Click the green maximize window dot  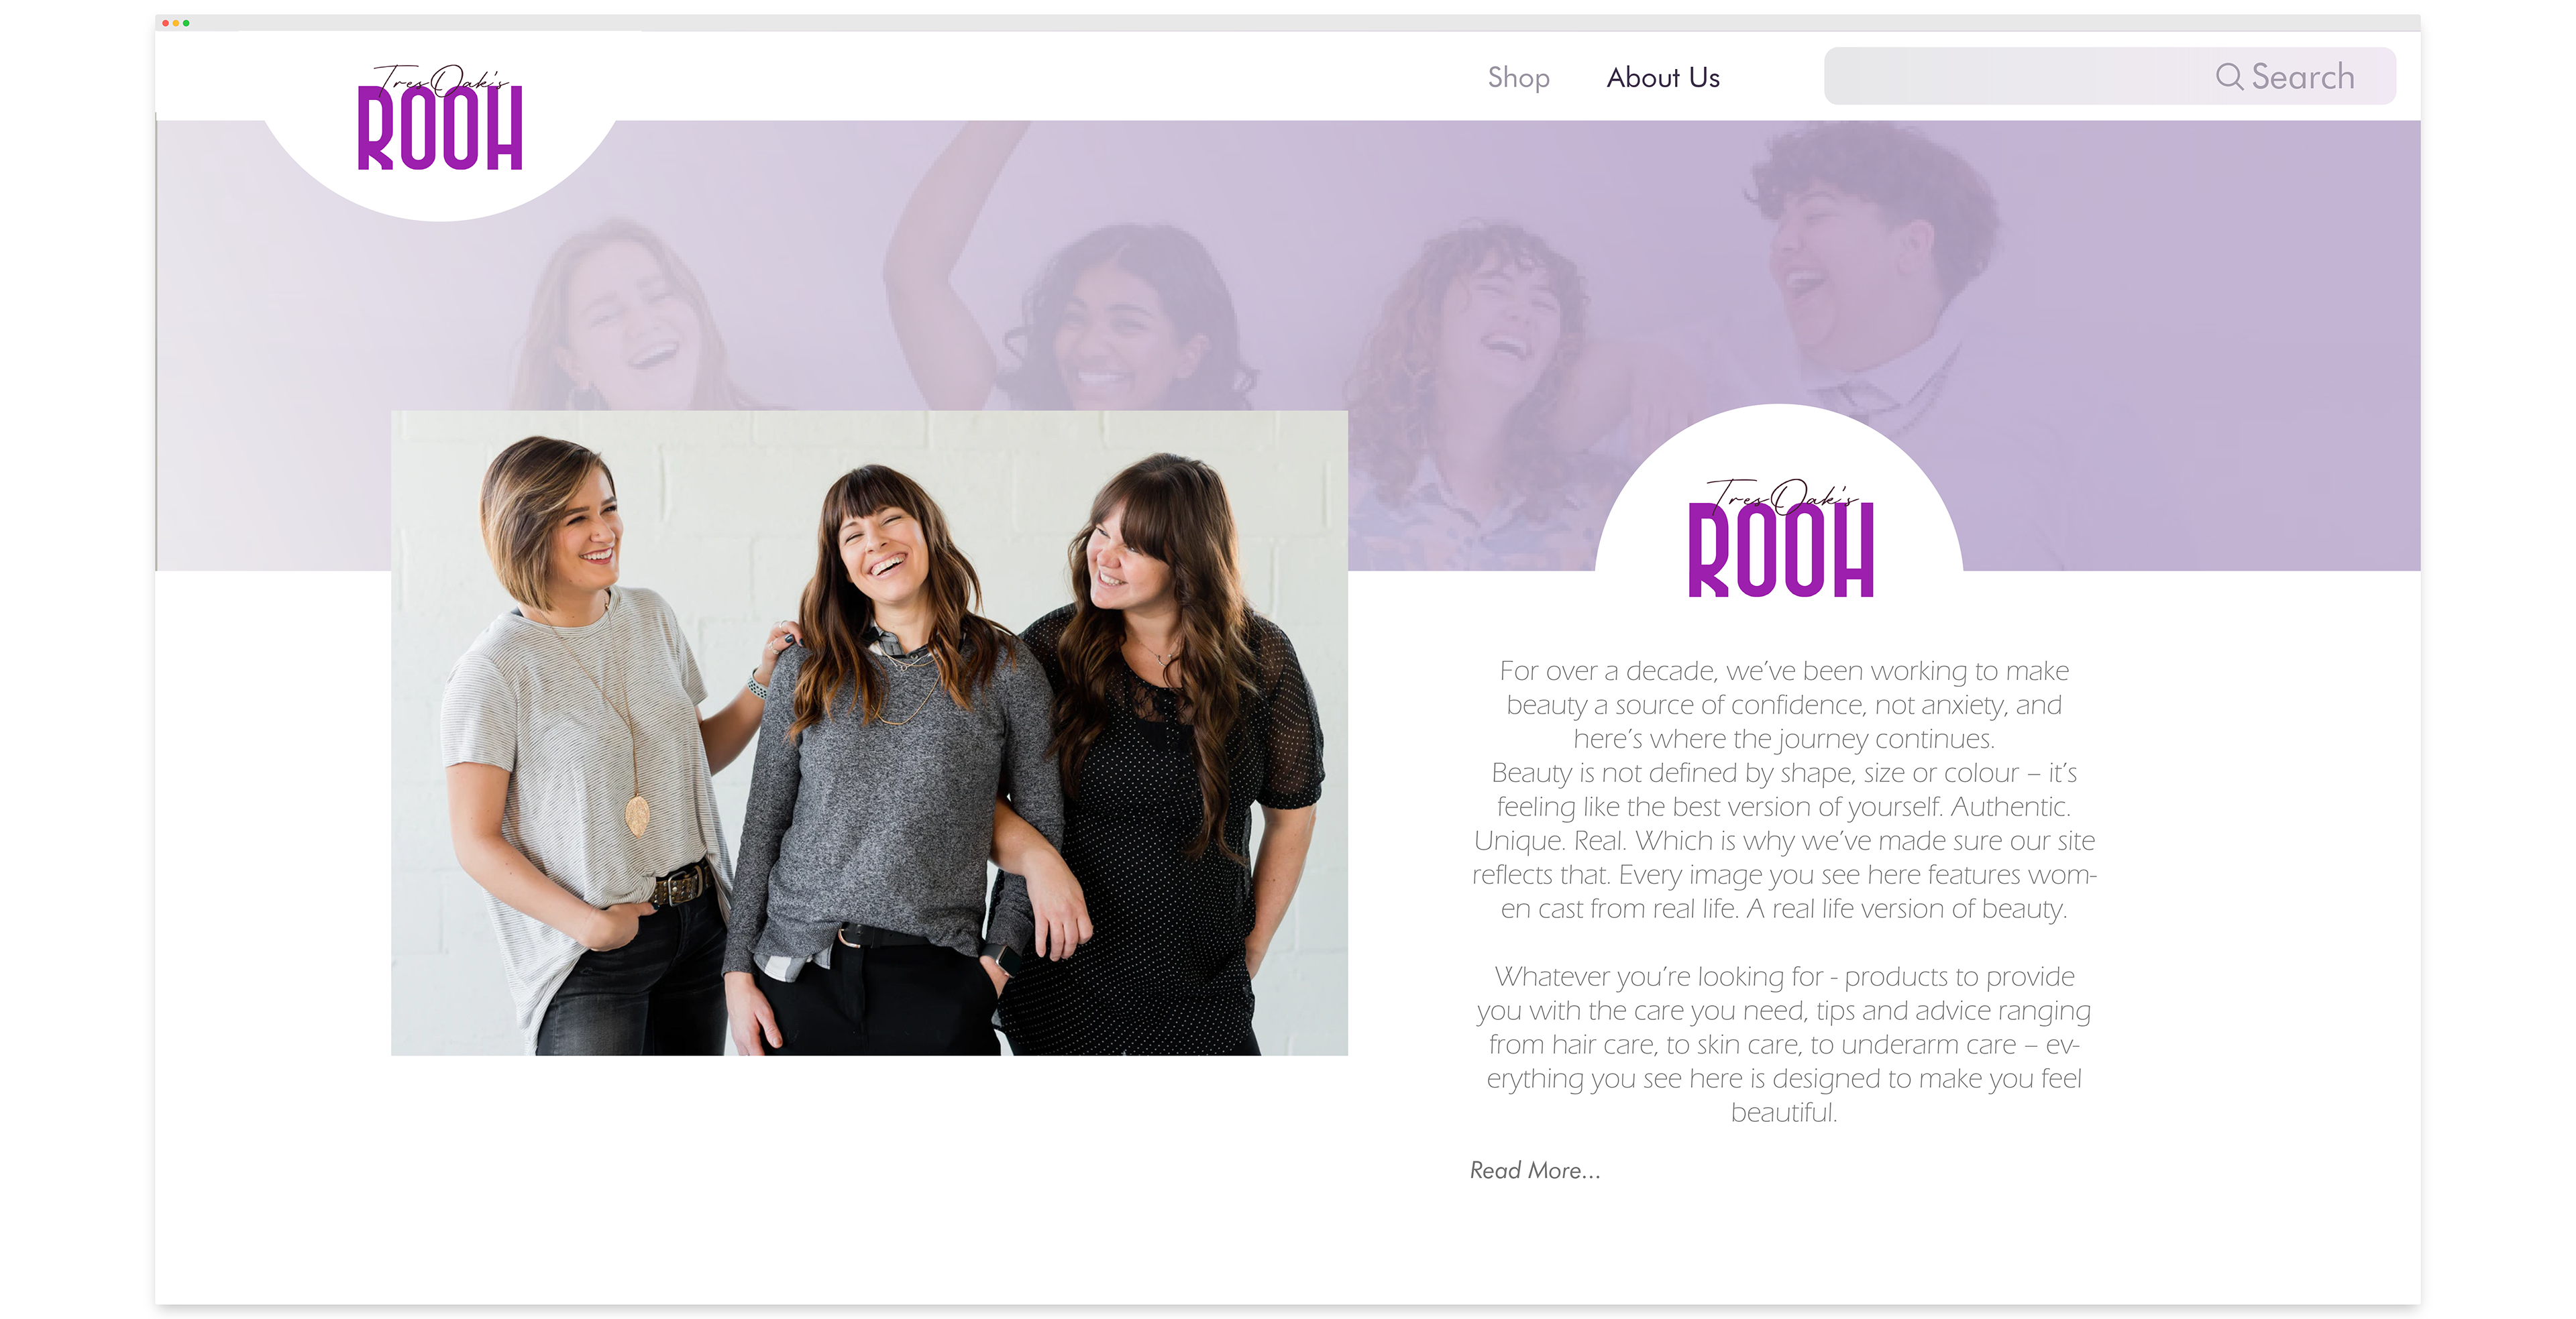point(186,23)
